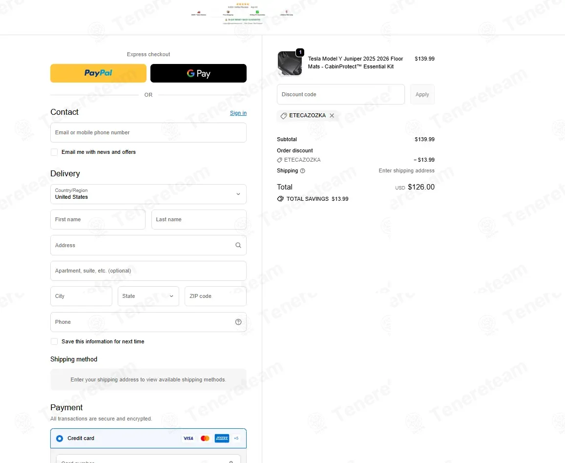The width and height of the screenshot is (565, 463).
Task: Click the Visa card icon
Action: 188,439
